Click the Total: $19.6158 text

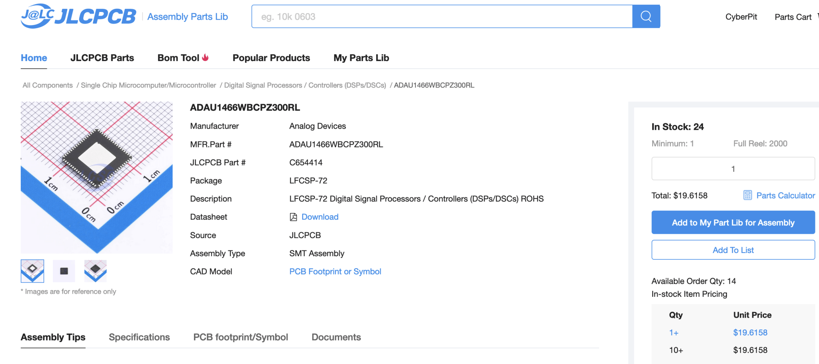point(679,195)
